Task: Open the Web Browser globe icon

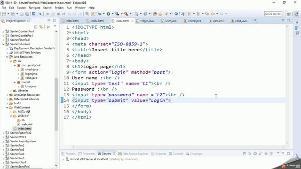Action: tap(176, 14)
